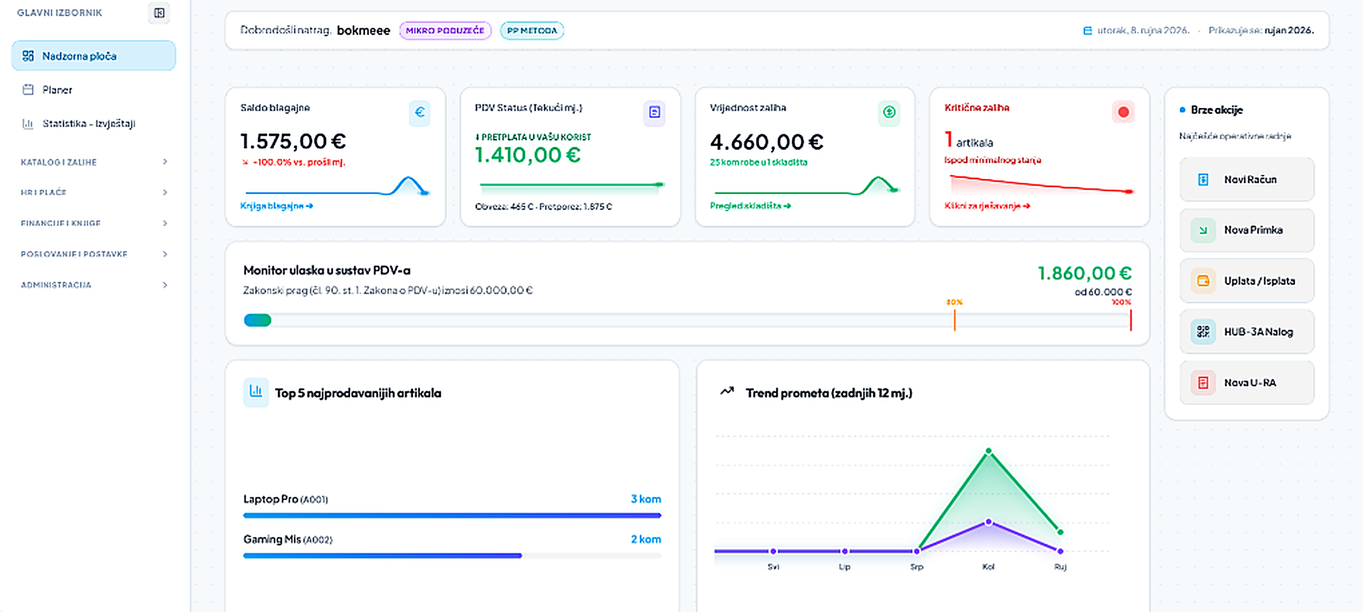
Task: Expand the Katalog i zalihe section
Action: (x=94, y=162)
